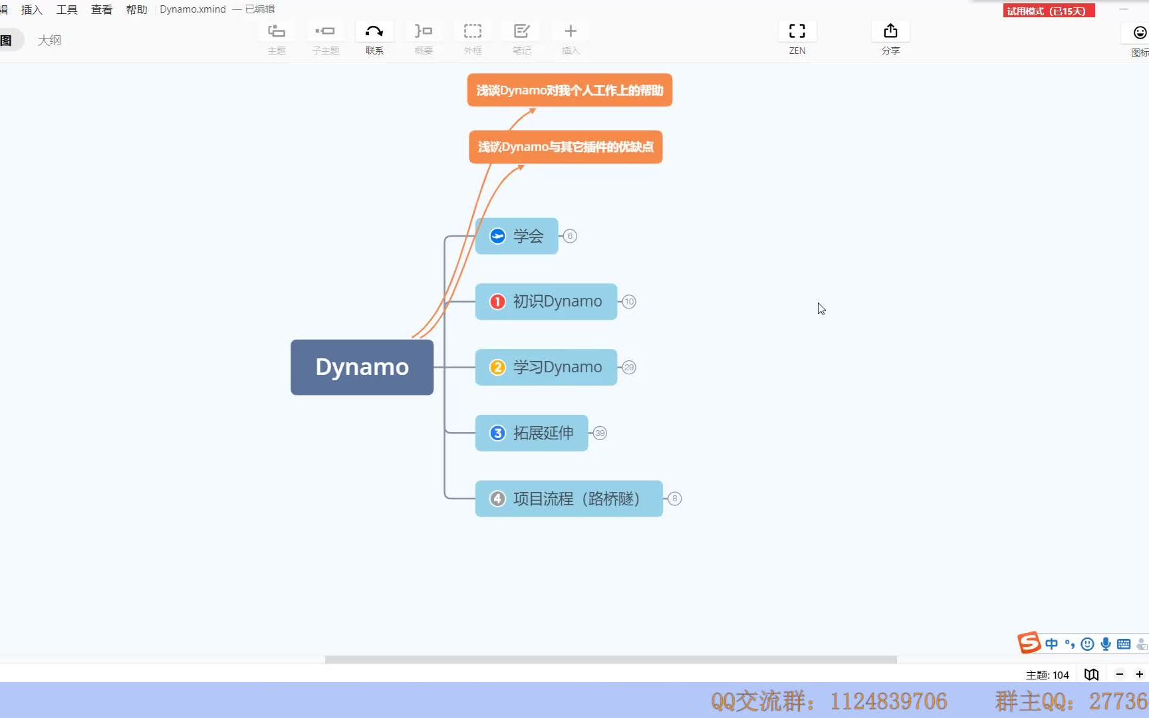Viewport: 1149px width, 718px height.
Task: Select the 初识Dynamo topic
Action: coord(546,302)
